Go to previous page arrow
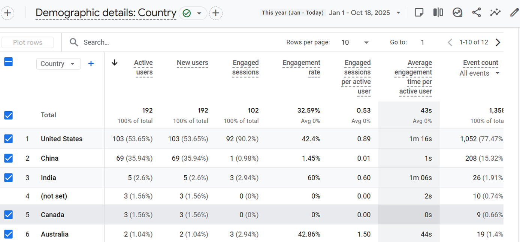 tap(450, 42)
